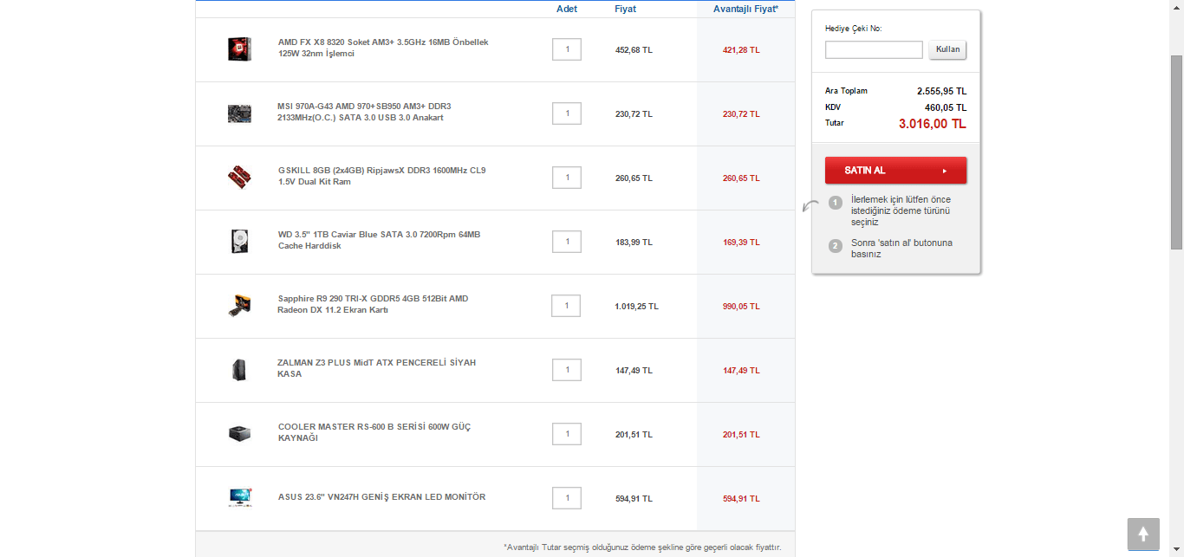Open WD 1TB Caviar Blue Harddisk link
Screen dimensions: 1184x557
tap(379, 240)
